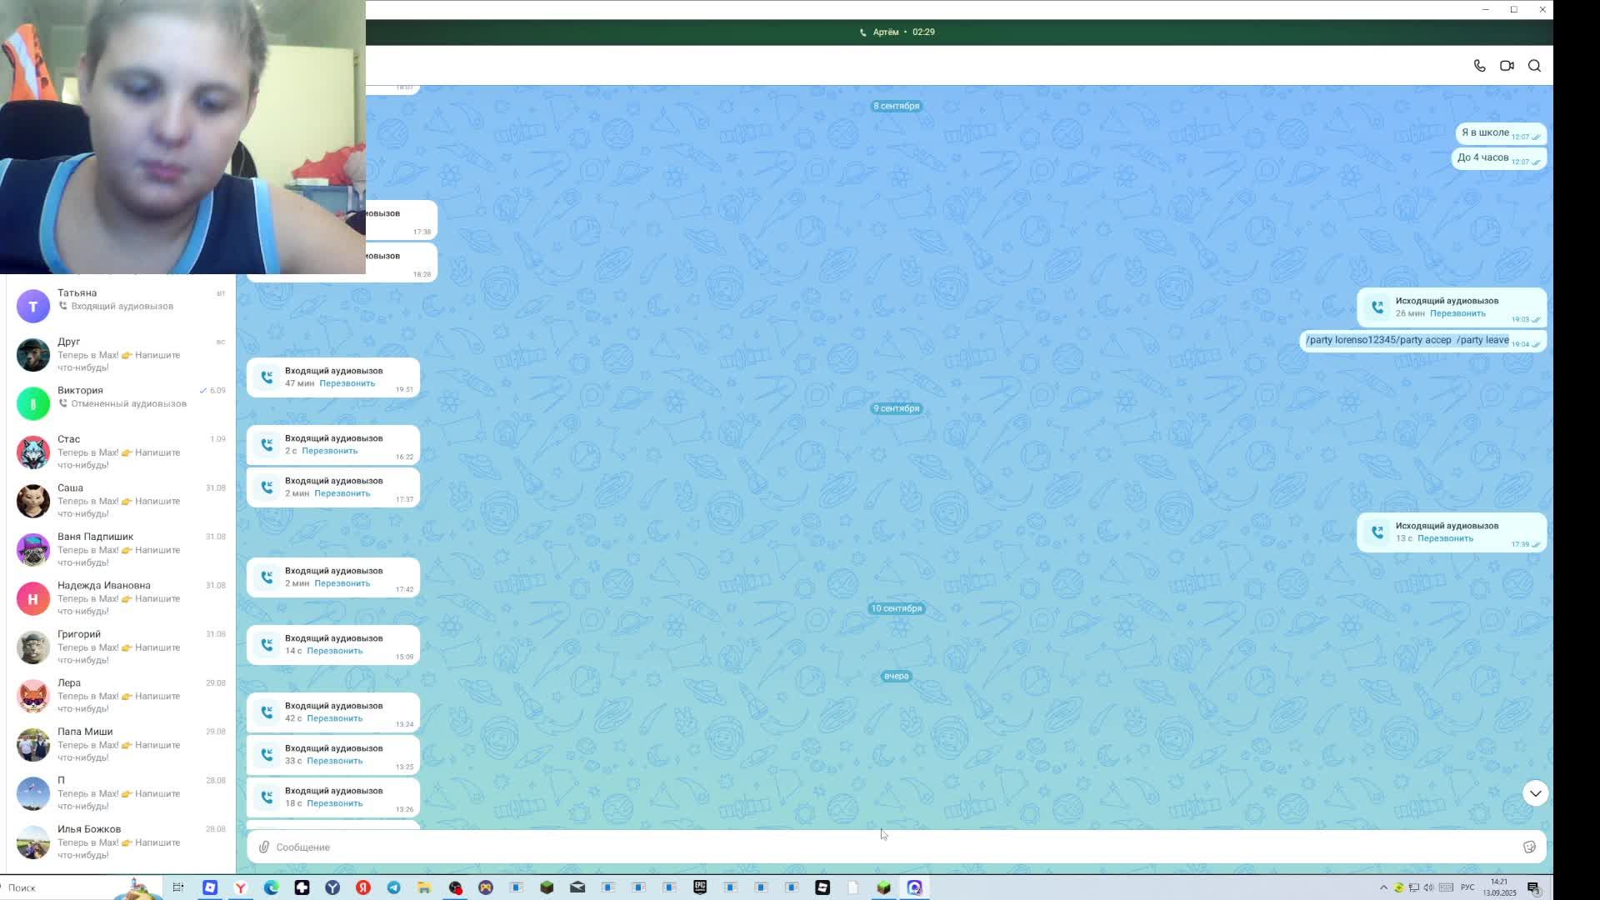Click the phone icon of the 26 мин outgoing call
Viewport: 1600px width, 900px height.
1377,307
